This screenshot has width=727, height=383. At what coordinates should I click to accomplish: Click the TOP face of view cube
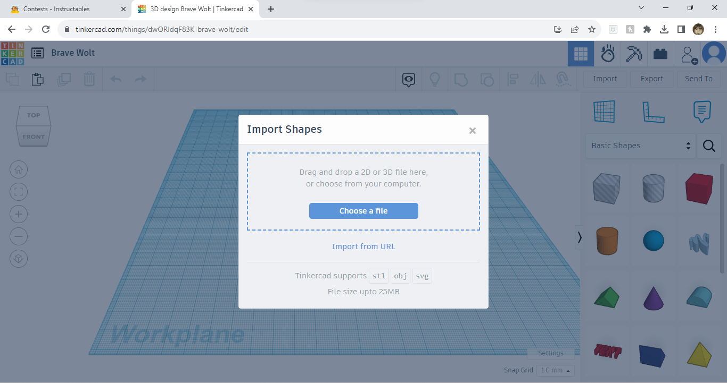coord(34,115)
